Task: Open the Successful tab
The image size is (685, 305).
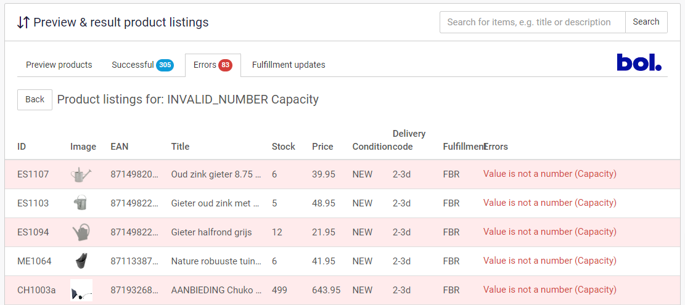Action: 133,65
